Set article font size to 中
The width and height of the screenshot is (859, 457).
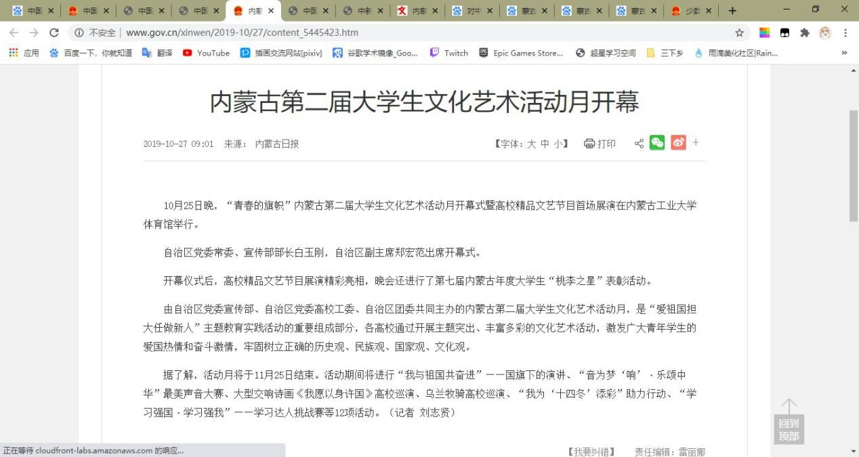pyautogui.click(x=545, y=144)
